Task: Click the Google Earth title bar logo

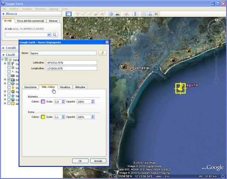Action: click(3, 4)
